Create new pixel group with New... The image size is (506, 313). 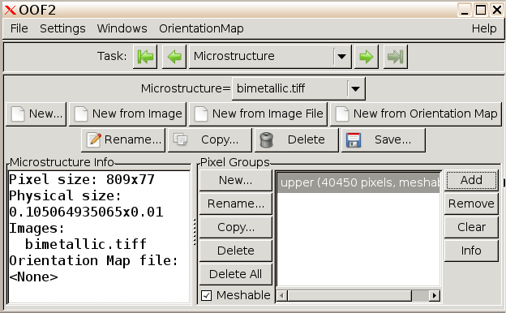pos(236,180)
